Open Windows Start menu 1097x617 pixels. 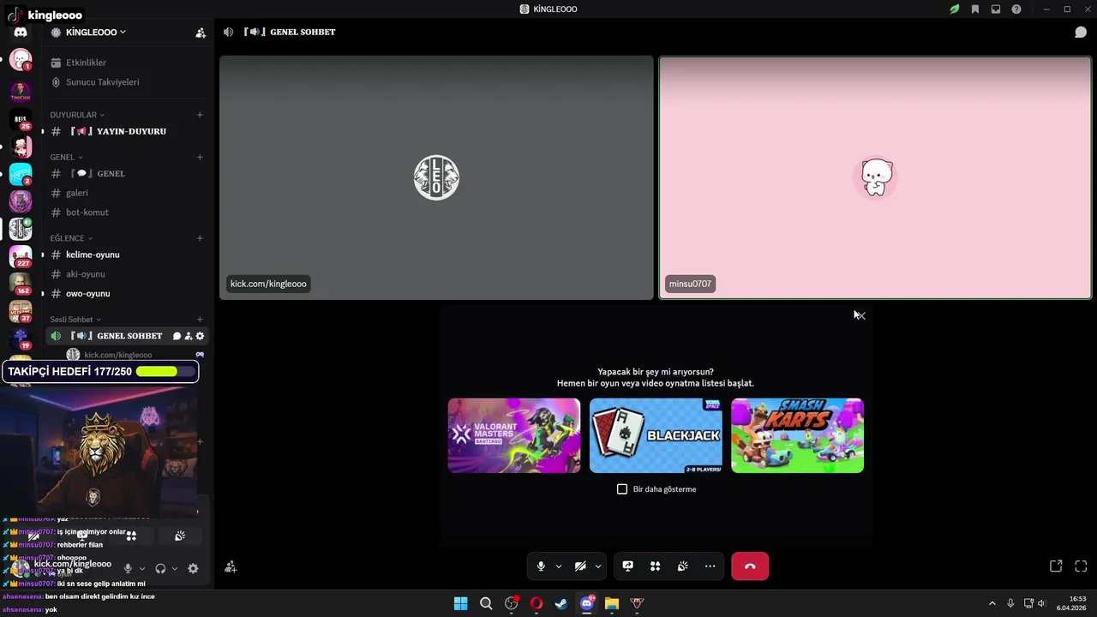coord(460,603)
